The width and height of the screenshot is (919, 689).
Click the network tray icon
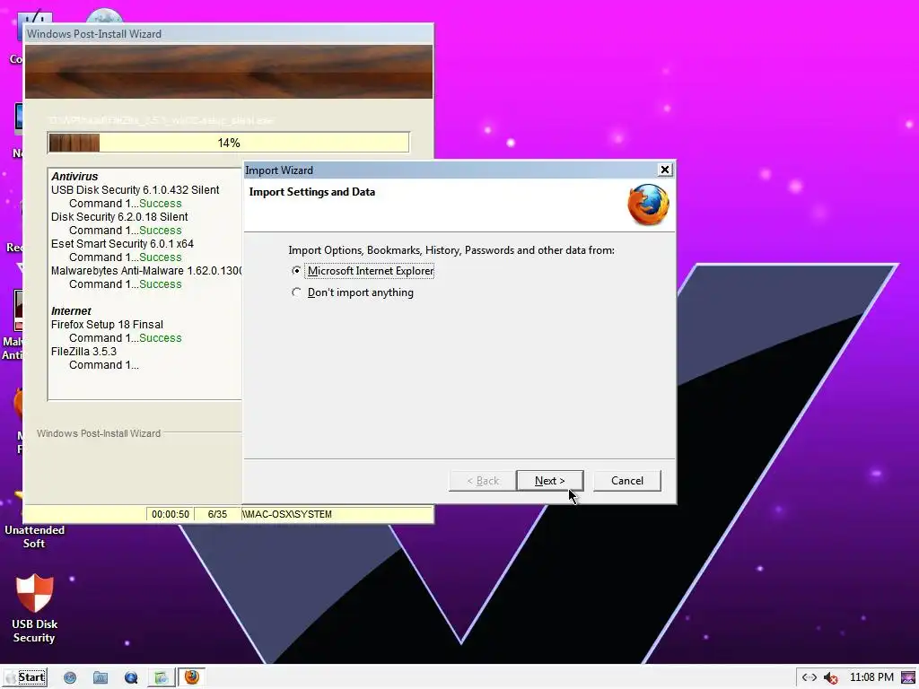coord(810,678)
